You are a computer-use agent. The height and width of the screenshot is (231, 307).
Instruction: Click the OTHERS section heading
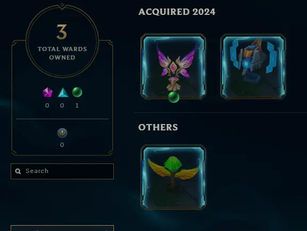click(158, 127)
